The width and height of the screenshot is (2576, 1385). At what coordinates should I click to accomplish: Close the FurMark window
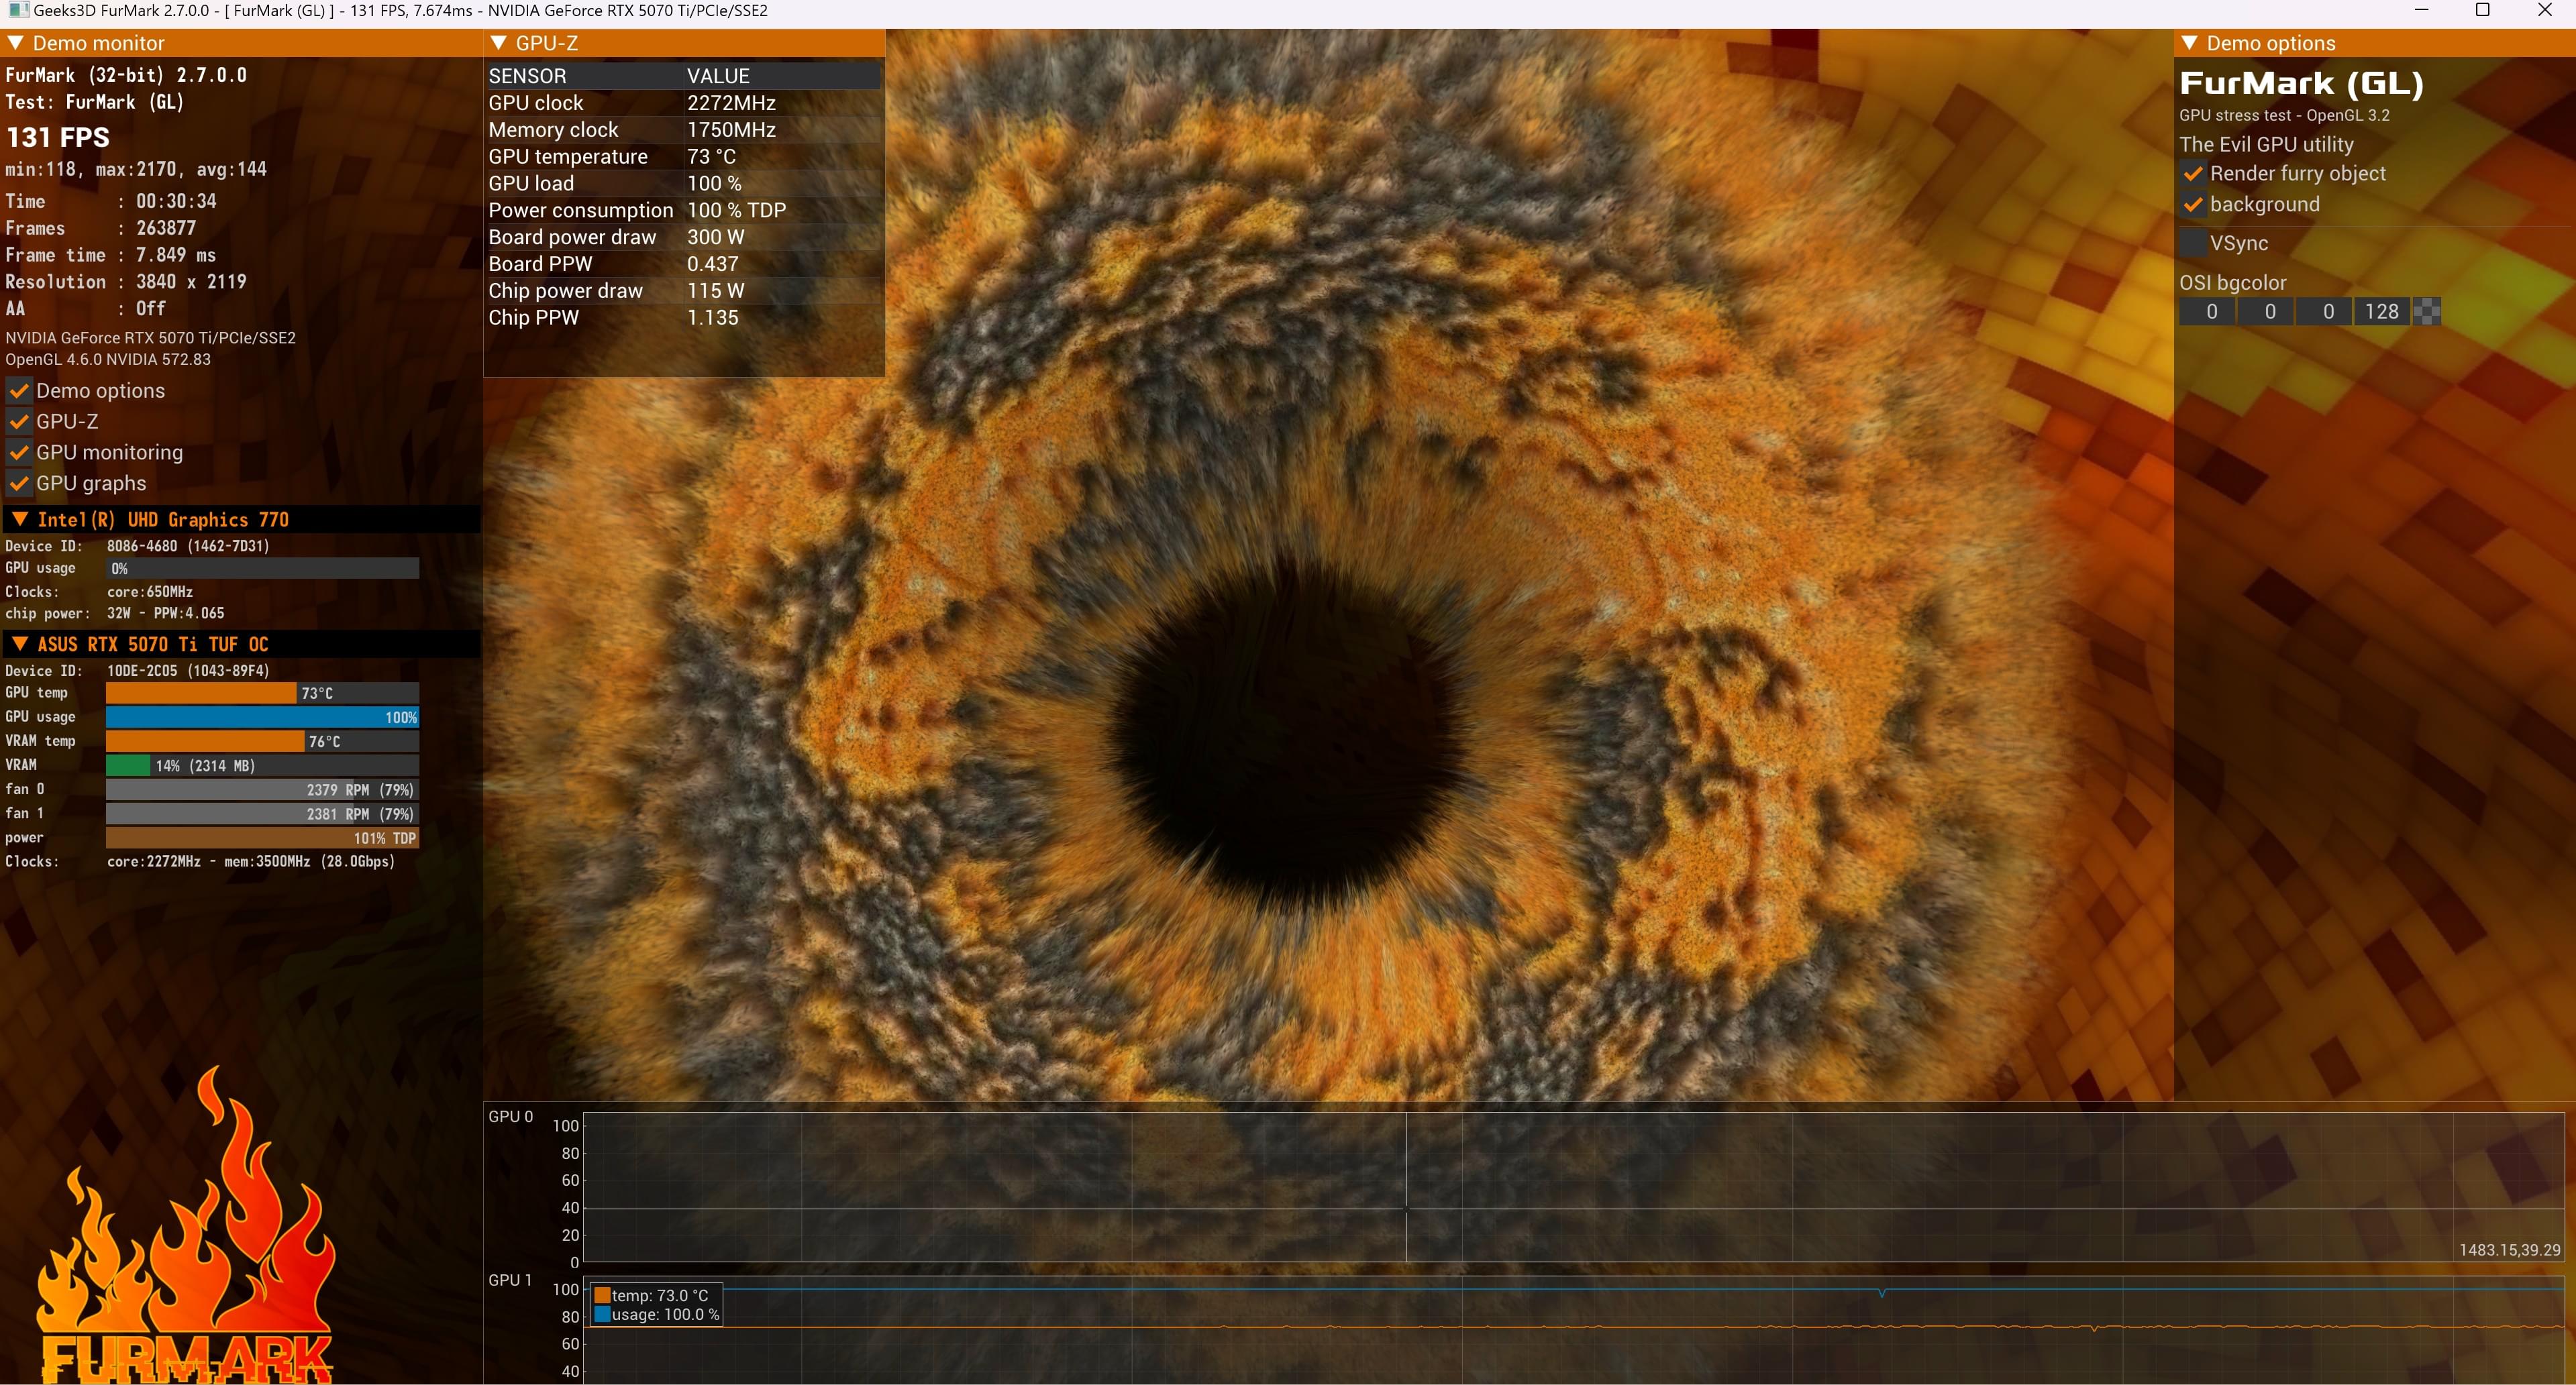2544,11
